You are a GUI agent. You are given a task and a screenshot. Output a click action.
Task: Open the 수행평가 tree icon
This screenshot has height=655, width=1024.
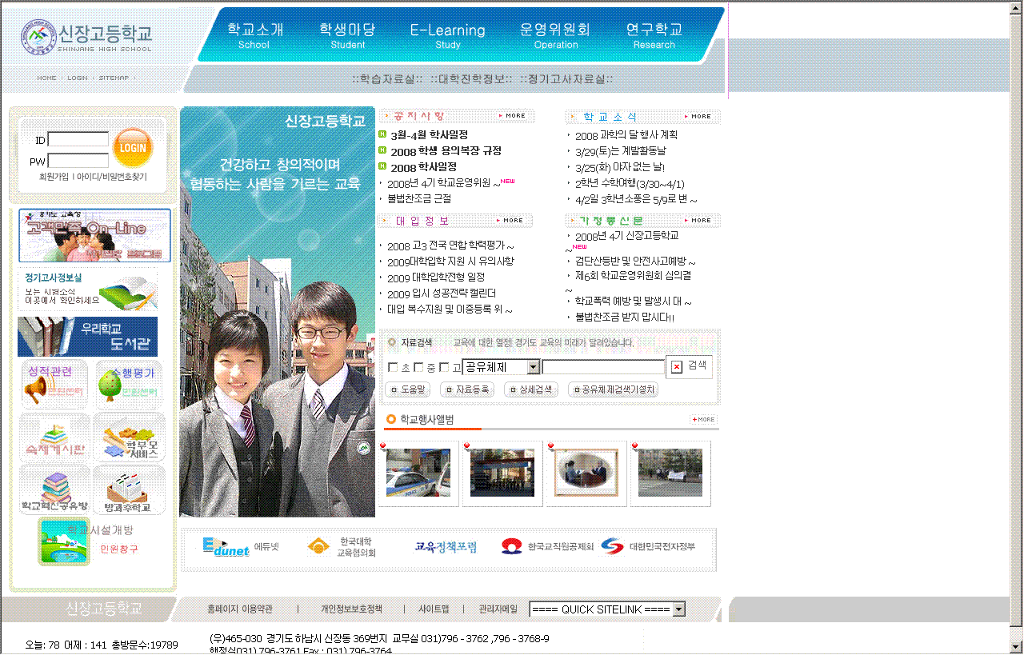point(129,385)
